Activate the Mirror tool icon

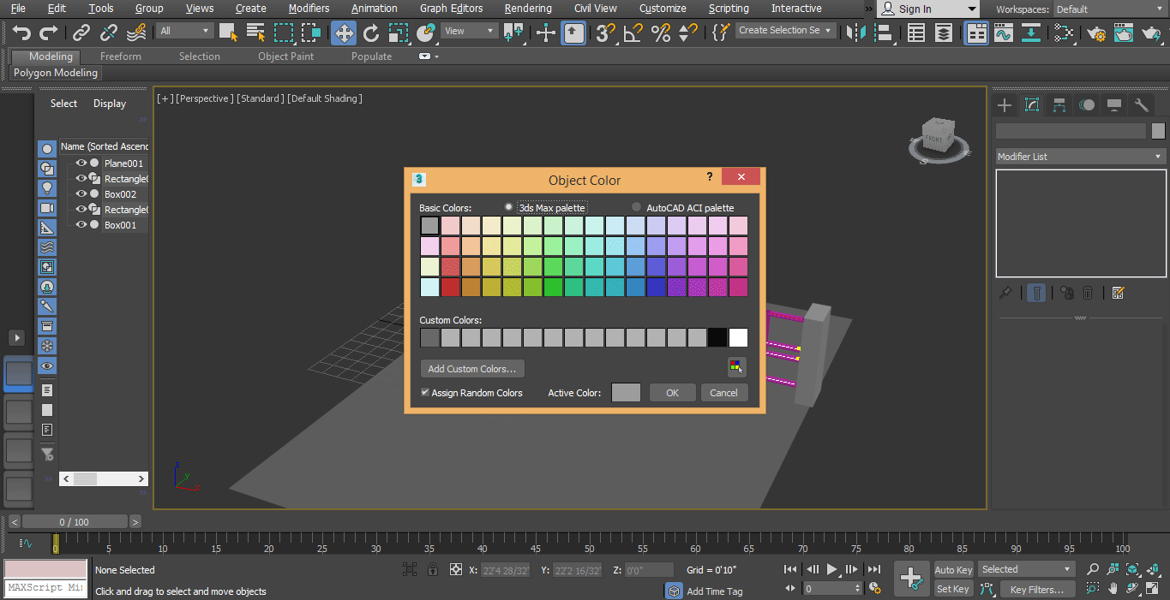click(x=855, y=32)
